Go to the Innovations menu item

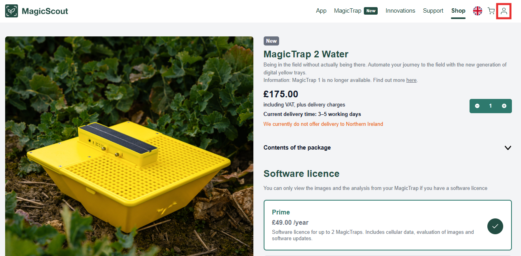click(400, 11)
